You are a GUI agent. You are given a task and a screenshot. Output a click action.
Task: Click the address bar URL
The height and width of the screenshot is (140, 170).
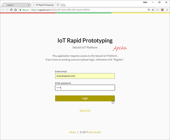(60, 10)
